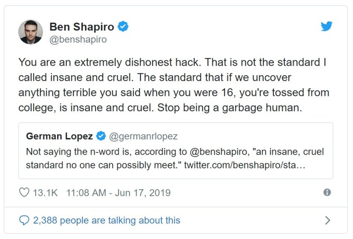The height and width of the screenshot is (239, 353).
Task: Open Ben Shapiro's profile picture
Action: click(x=31, y=32)
